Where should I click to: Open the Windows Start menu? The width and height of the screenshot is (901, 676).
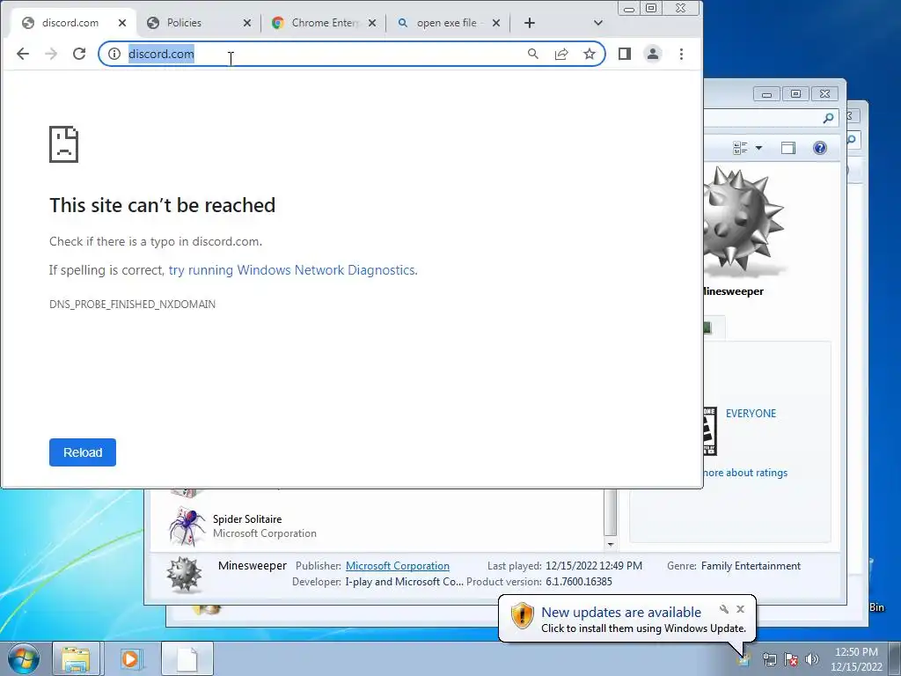click(24, 658)
